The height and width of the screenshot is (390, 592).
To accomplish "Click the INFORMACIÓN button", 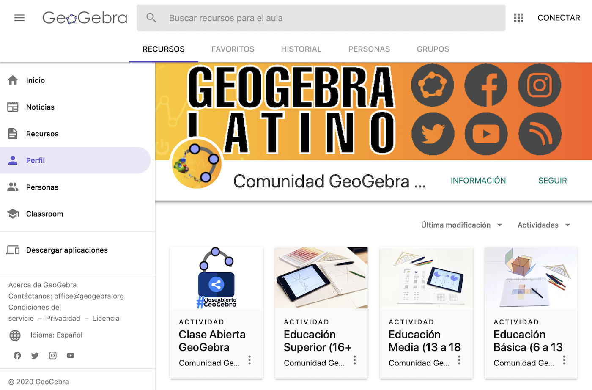I will click(478, 181).
